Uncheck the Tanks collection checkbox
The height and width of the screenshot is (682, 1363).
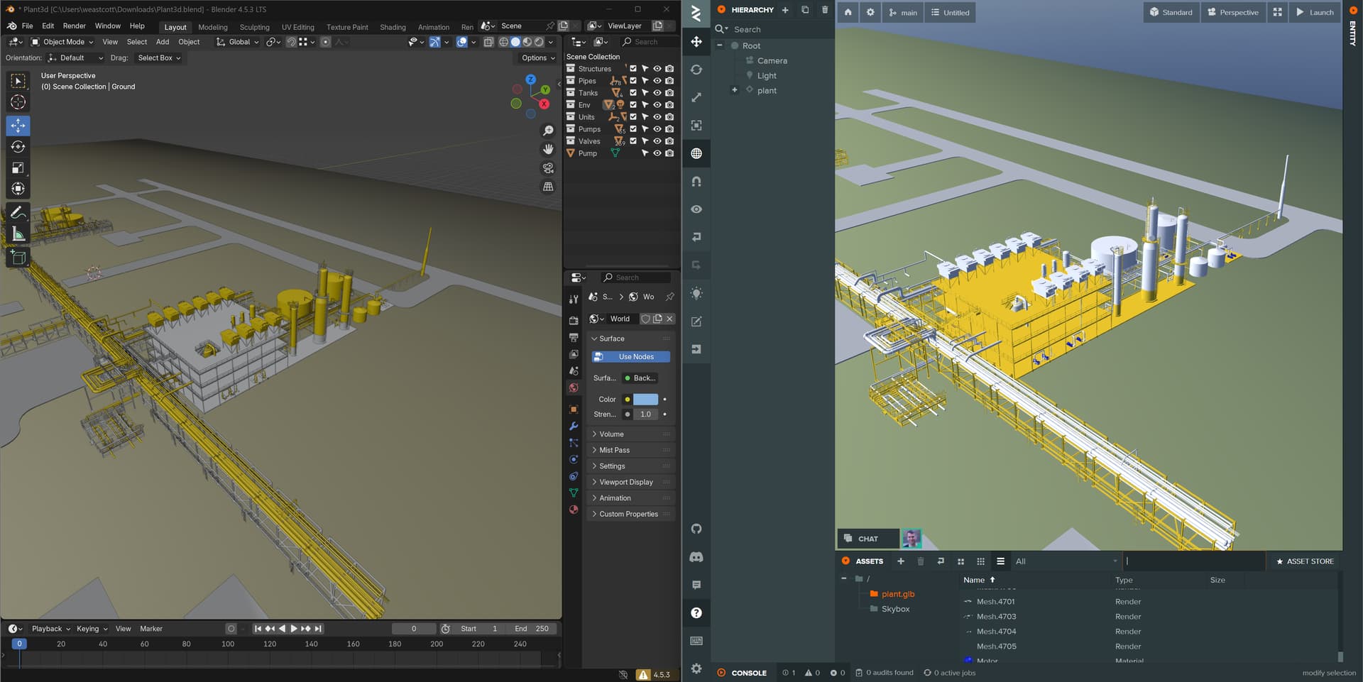[x=633, y=93]
